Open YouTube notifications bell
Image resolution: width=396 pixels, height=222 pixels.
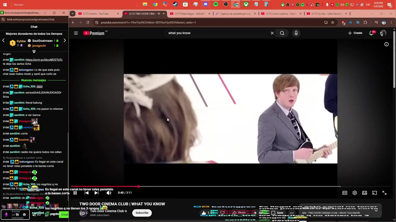(x=372, y=33)
